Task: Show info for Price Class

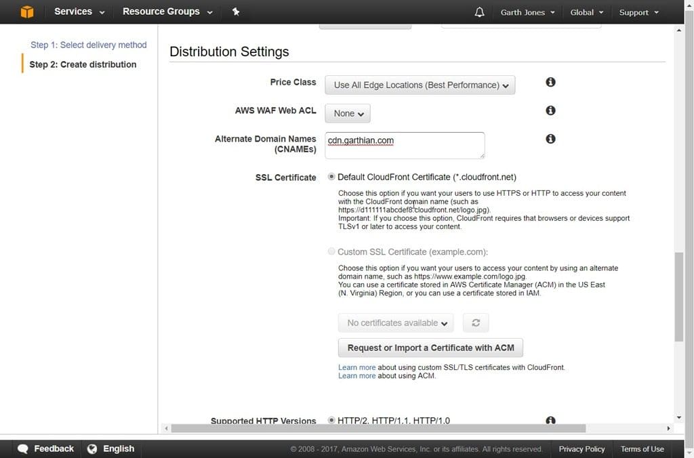Action: 550,82
